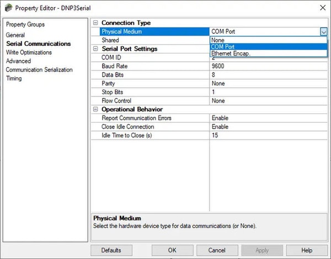331x259 pixels.
Task: Edit the Idle Time to Close value
Action: [269, 135]
